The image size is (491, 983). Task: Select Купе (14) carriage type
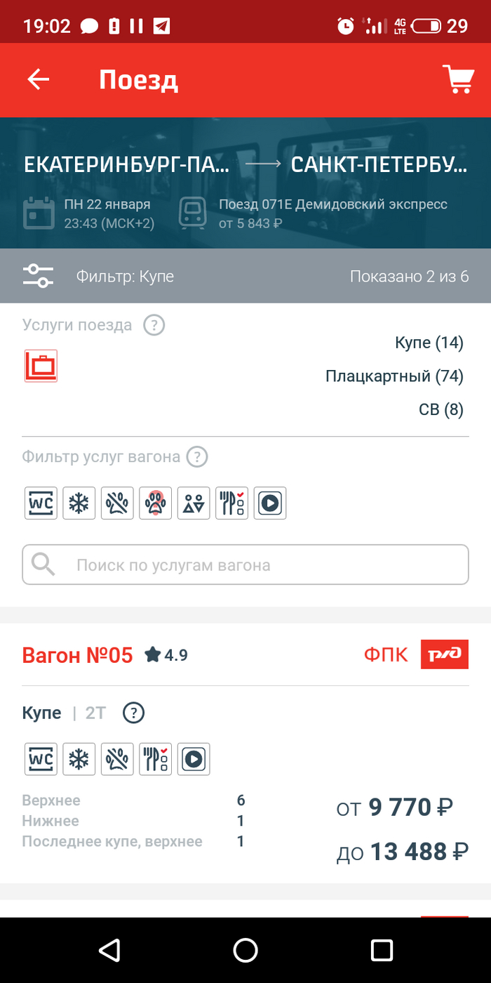pyautogui.click(x=429, y=343)
